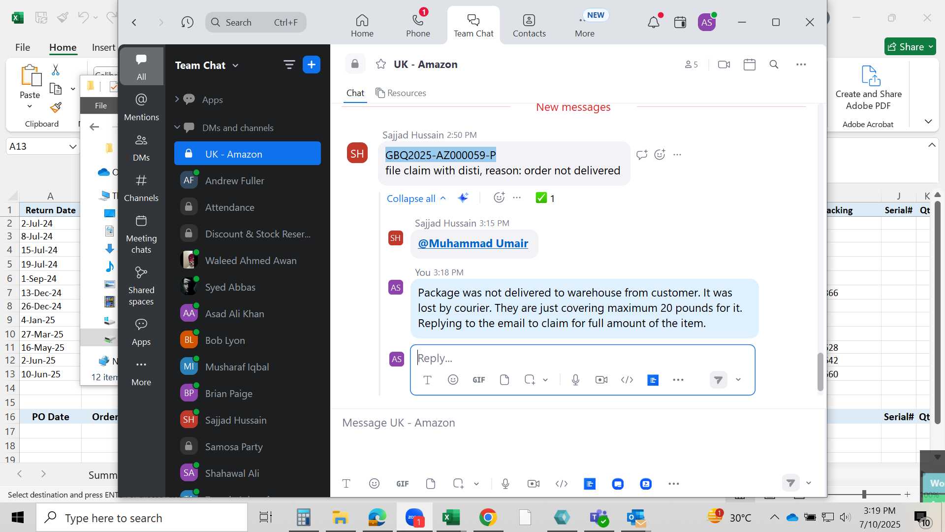945x532 pixels.
Task: Search within UK - Amazon chat
Action: (774, 65)
